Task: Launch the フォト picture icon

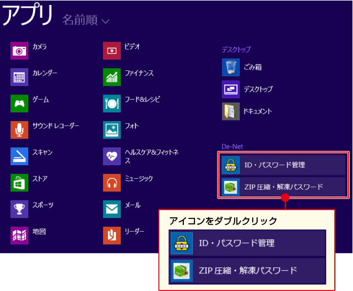Action: pos(112,130)
